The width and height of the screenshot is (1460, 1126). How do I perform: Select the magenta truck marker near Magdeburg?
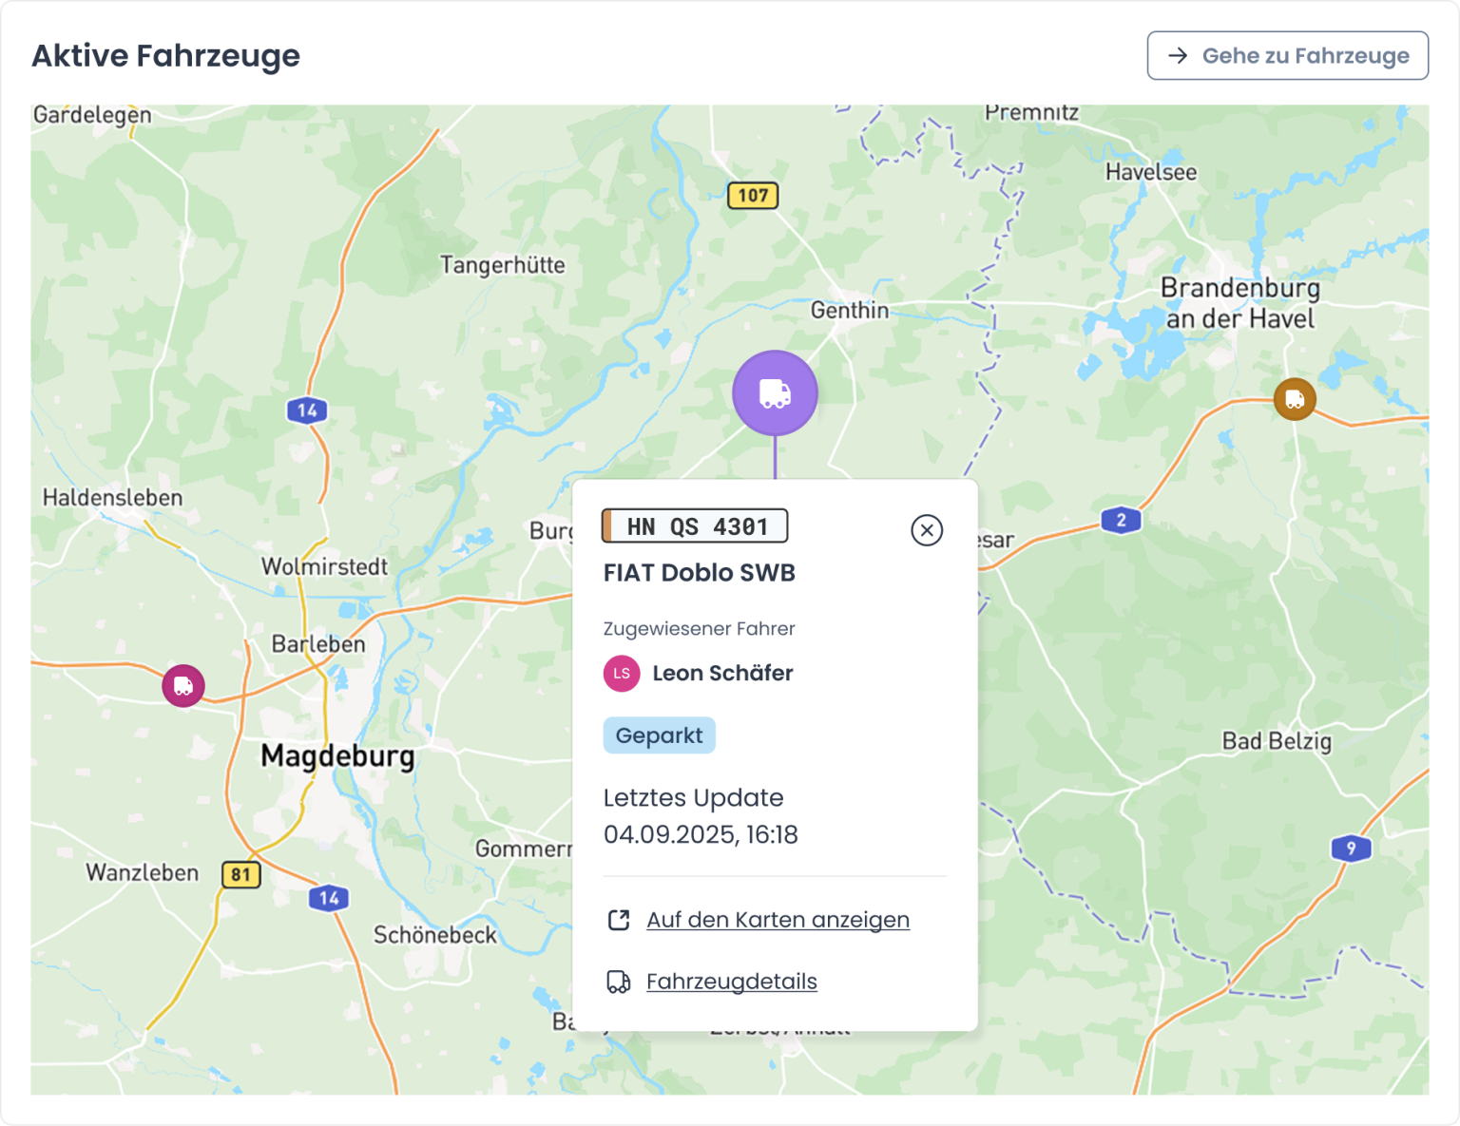pos(183,685)
